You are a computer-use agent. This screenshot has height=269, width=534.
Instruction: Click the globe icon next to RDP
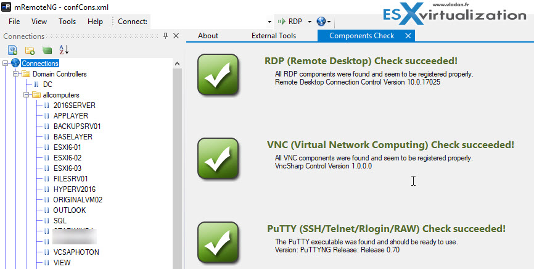(x=321, y=22)
